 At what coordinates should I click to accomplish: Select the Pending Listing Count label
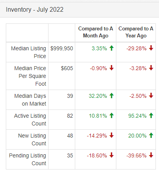click(x=28, y=159)
